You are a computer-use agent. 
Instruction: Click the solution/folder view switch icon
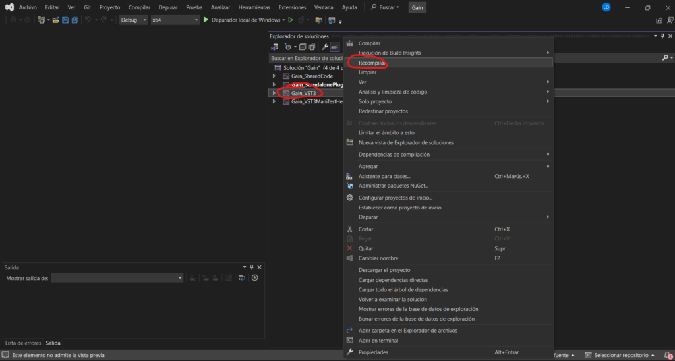[274, 47]
